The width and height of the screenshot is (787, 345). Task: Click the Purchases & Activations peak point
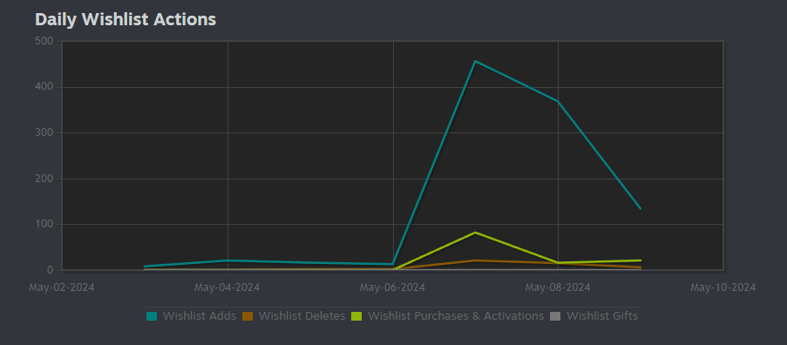(x=475, y=232)
